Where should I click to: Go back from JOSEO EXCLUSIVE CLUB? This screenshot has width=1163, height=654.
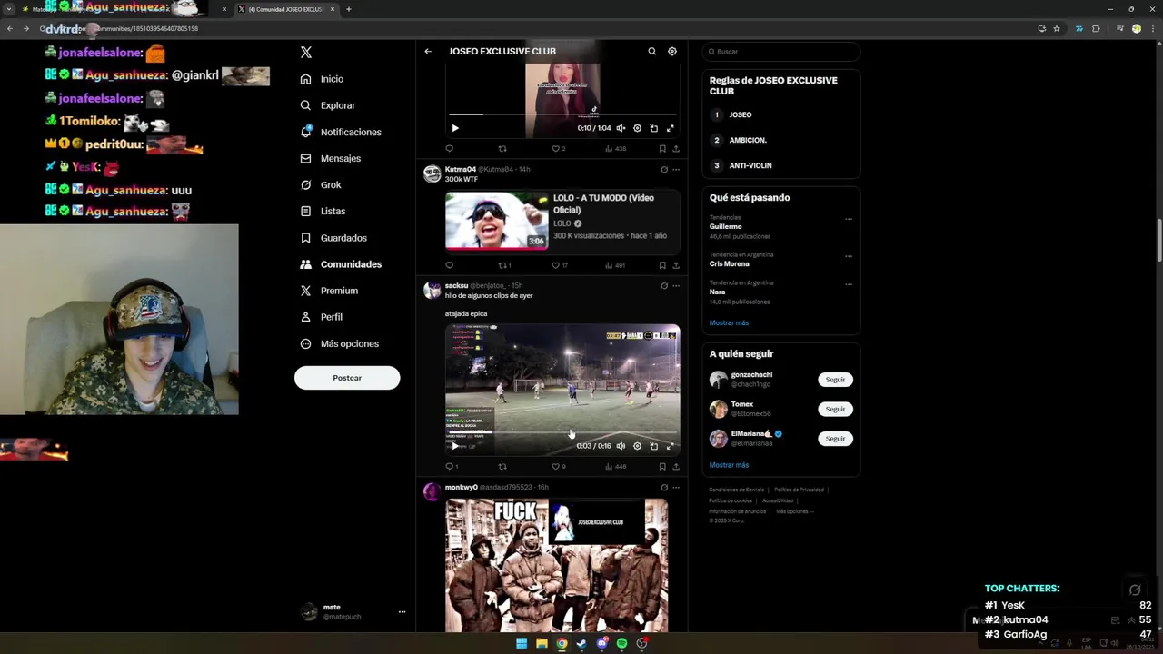coord(428,52)
